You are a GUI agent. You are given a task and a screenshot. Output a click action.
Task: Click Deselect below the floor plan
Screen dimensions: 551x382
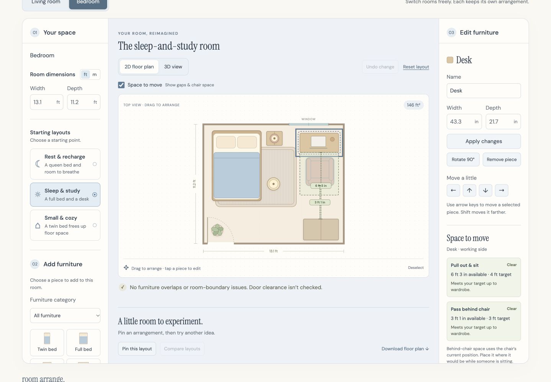(x=416, y=268)
